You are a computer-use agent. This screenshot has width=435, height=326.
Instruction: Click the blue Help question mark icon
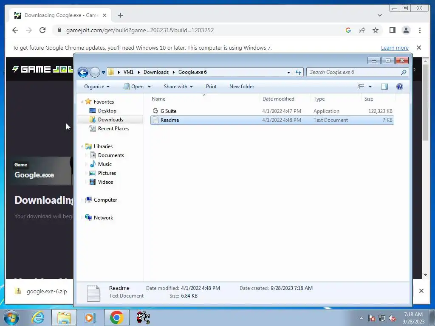399,87
